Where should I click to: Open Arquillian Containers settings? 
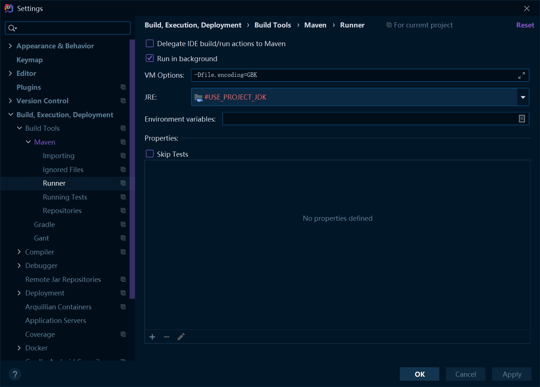click(58, 307)
